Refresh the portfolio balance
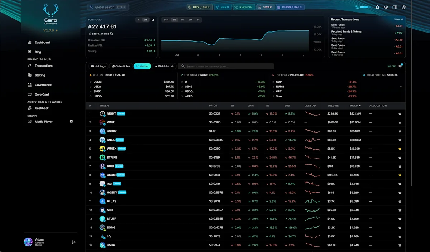 click(153, 20)
